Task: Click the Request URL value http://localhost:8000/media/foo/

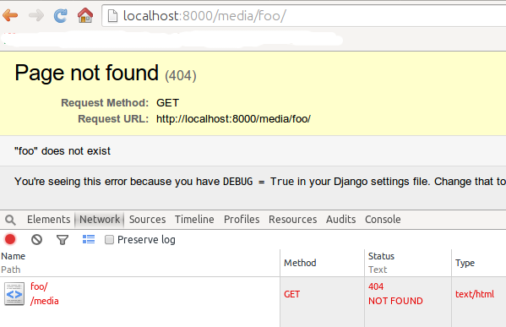Action: (x=233, y=119)
